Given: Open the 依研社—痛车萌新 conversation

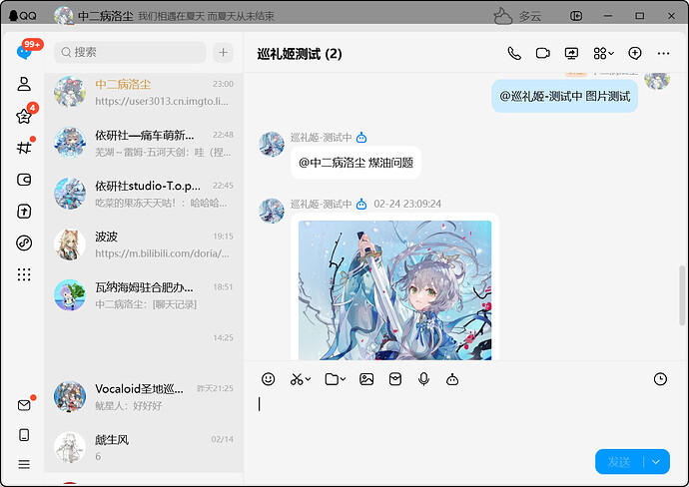Looking at the screenshot, I should point(144,143).
